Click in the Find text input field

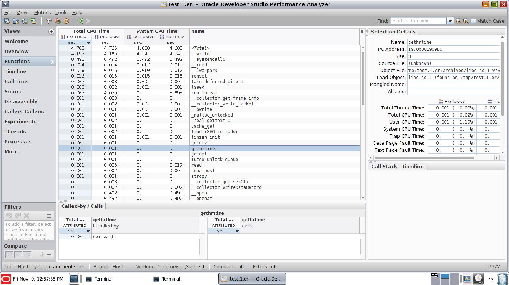click(418, 21)
